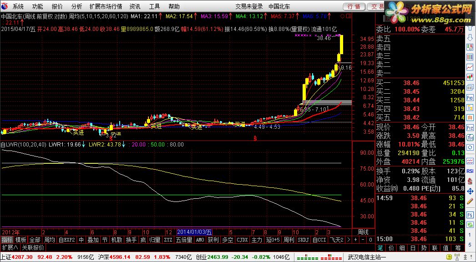This screenshot has height=262, width=476.
Task: Click the up arrow icon in right sidebar
Action: 470,28
